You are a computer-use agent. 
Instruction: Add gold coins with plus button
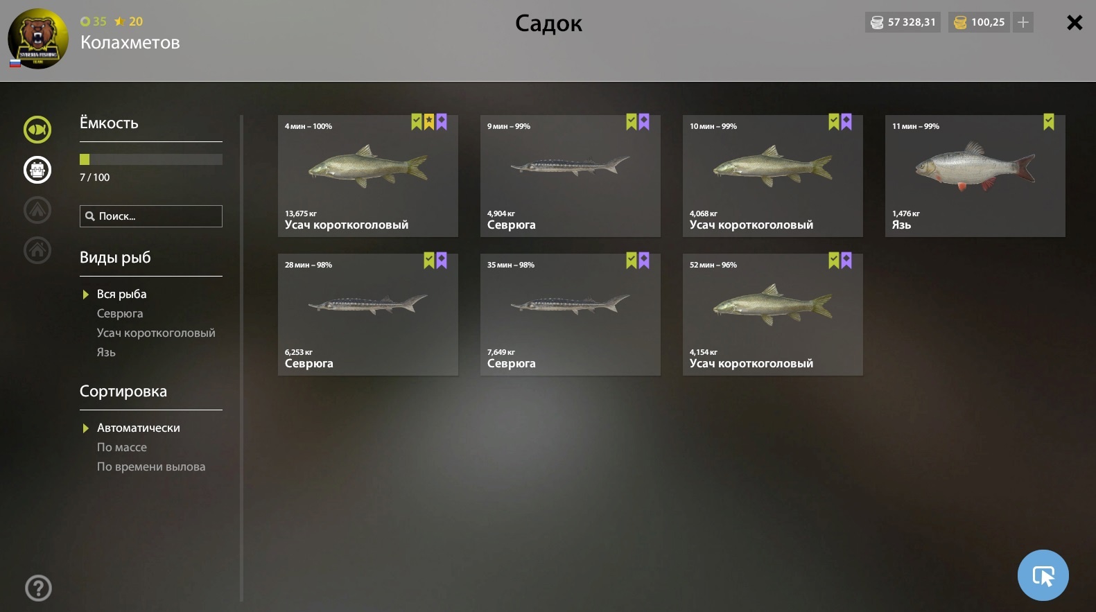coord(1023,22)
